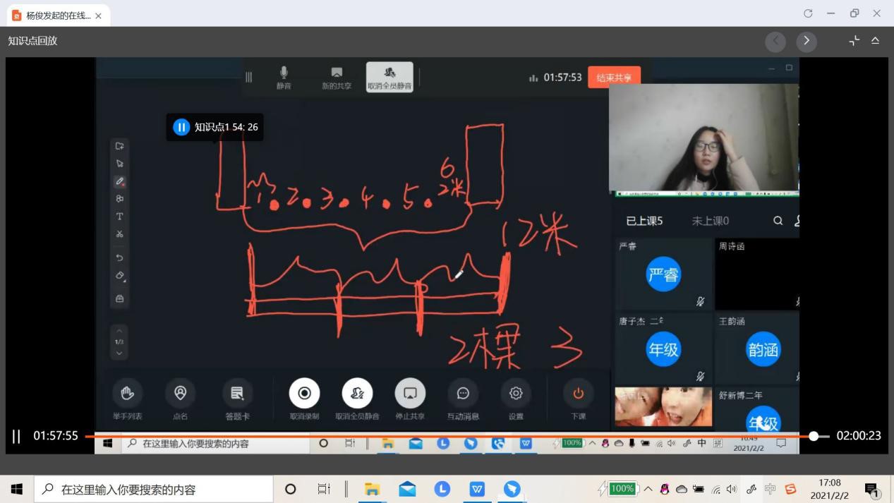Select the text T tool
Screen dimensions: 894x503
pos(120,217)
